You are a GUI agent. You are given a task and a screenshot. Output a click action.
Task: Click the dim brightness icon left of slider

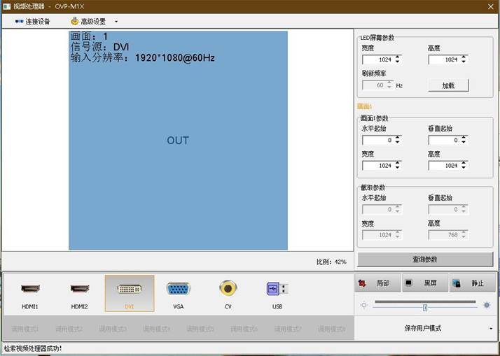[x=364, y=306]
